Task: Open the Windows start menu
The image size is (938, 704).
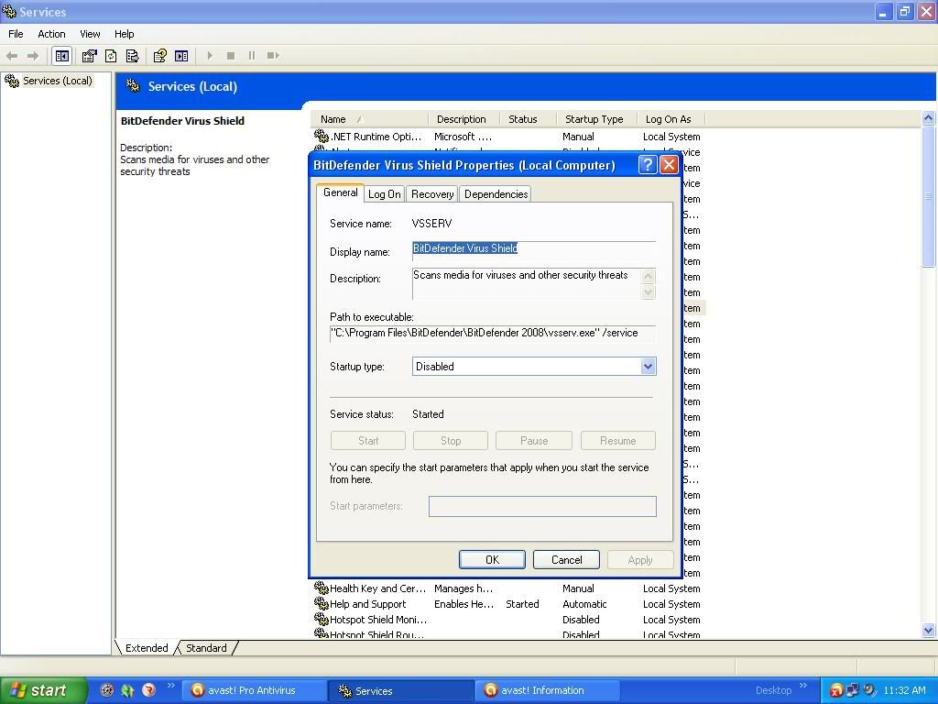Action: pyautogui.click(x=42, y=691)
